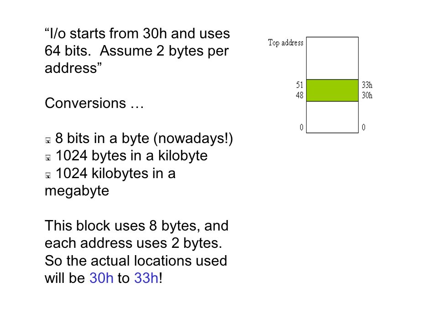Screen dimensions: 438x328
Task: Click the 'Conversions …' heading text
Action: pyautogui.click(x=94, y=103)
